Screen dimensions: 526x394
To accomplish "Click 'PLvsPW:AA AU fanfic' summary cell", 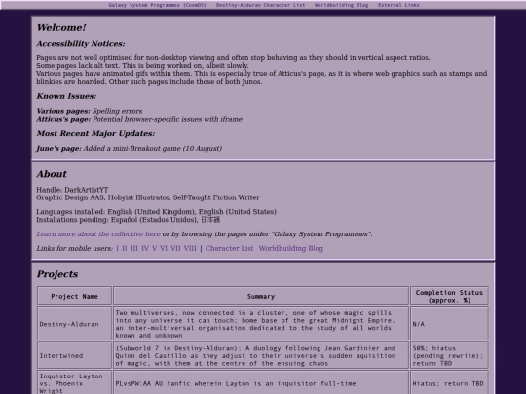I will click(x=261, y=382).
